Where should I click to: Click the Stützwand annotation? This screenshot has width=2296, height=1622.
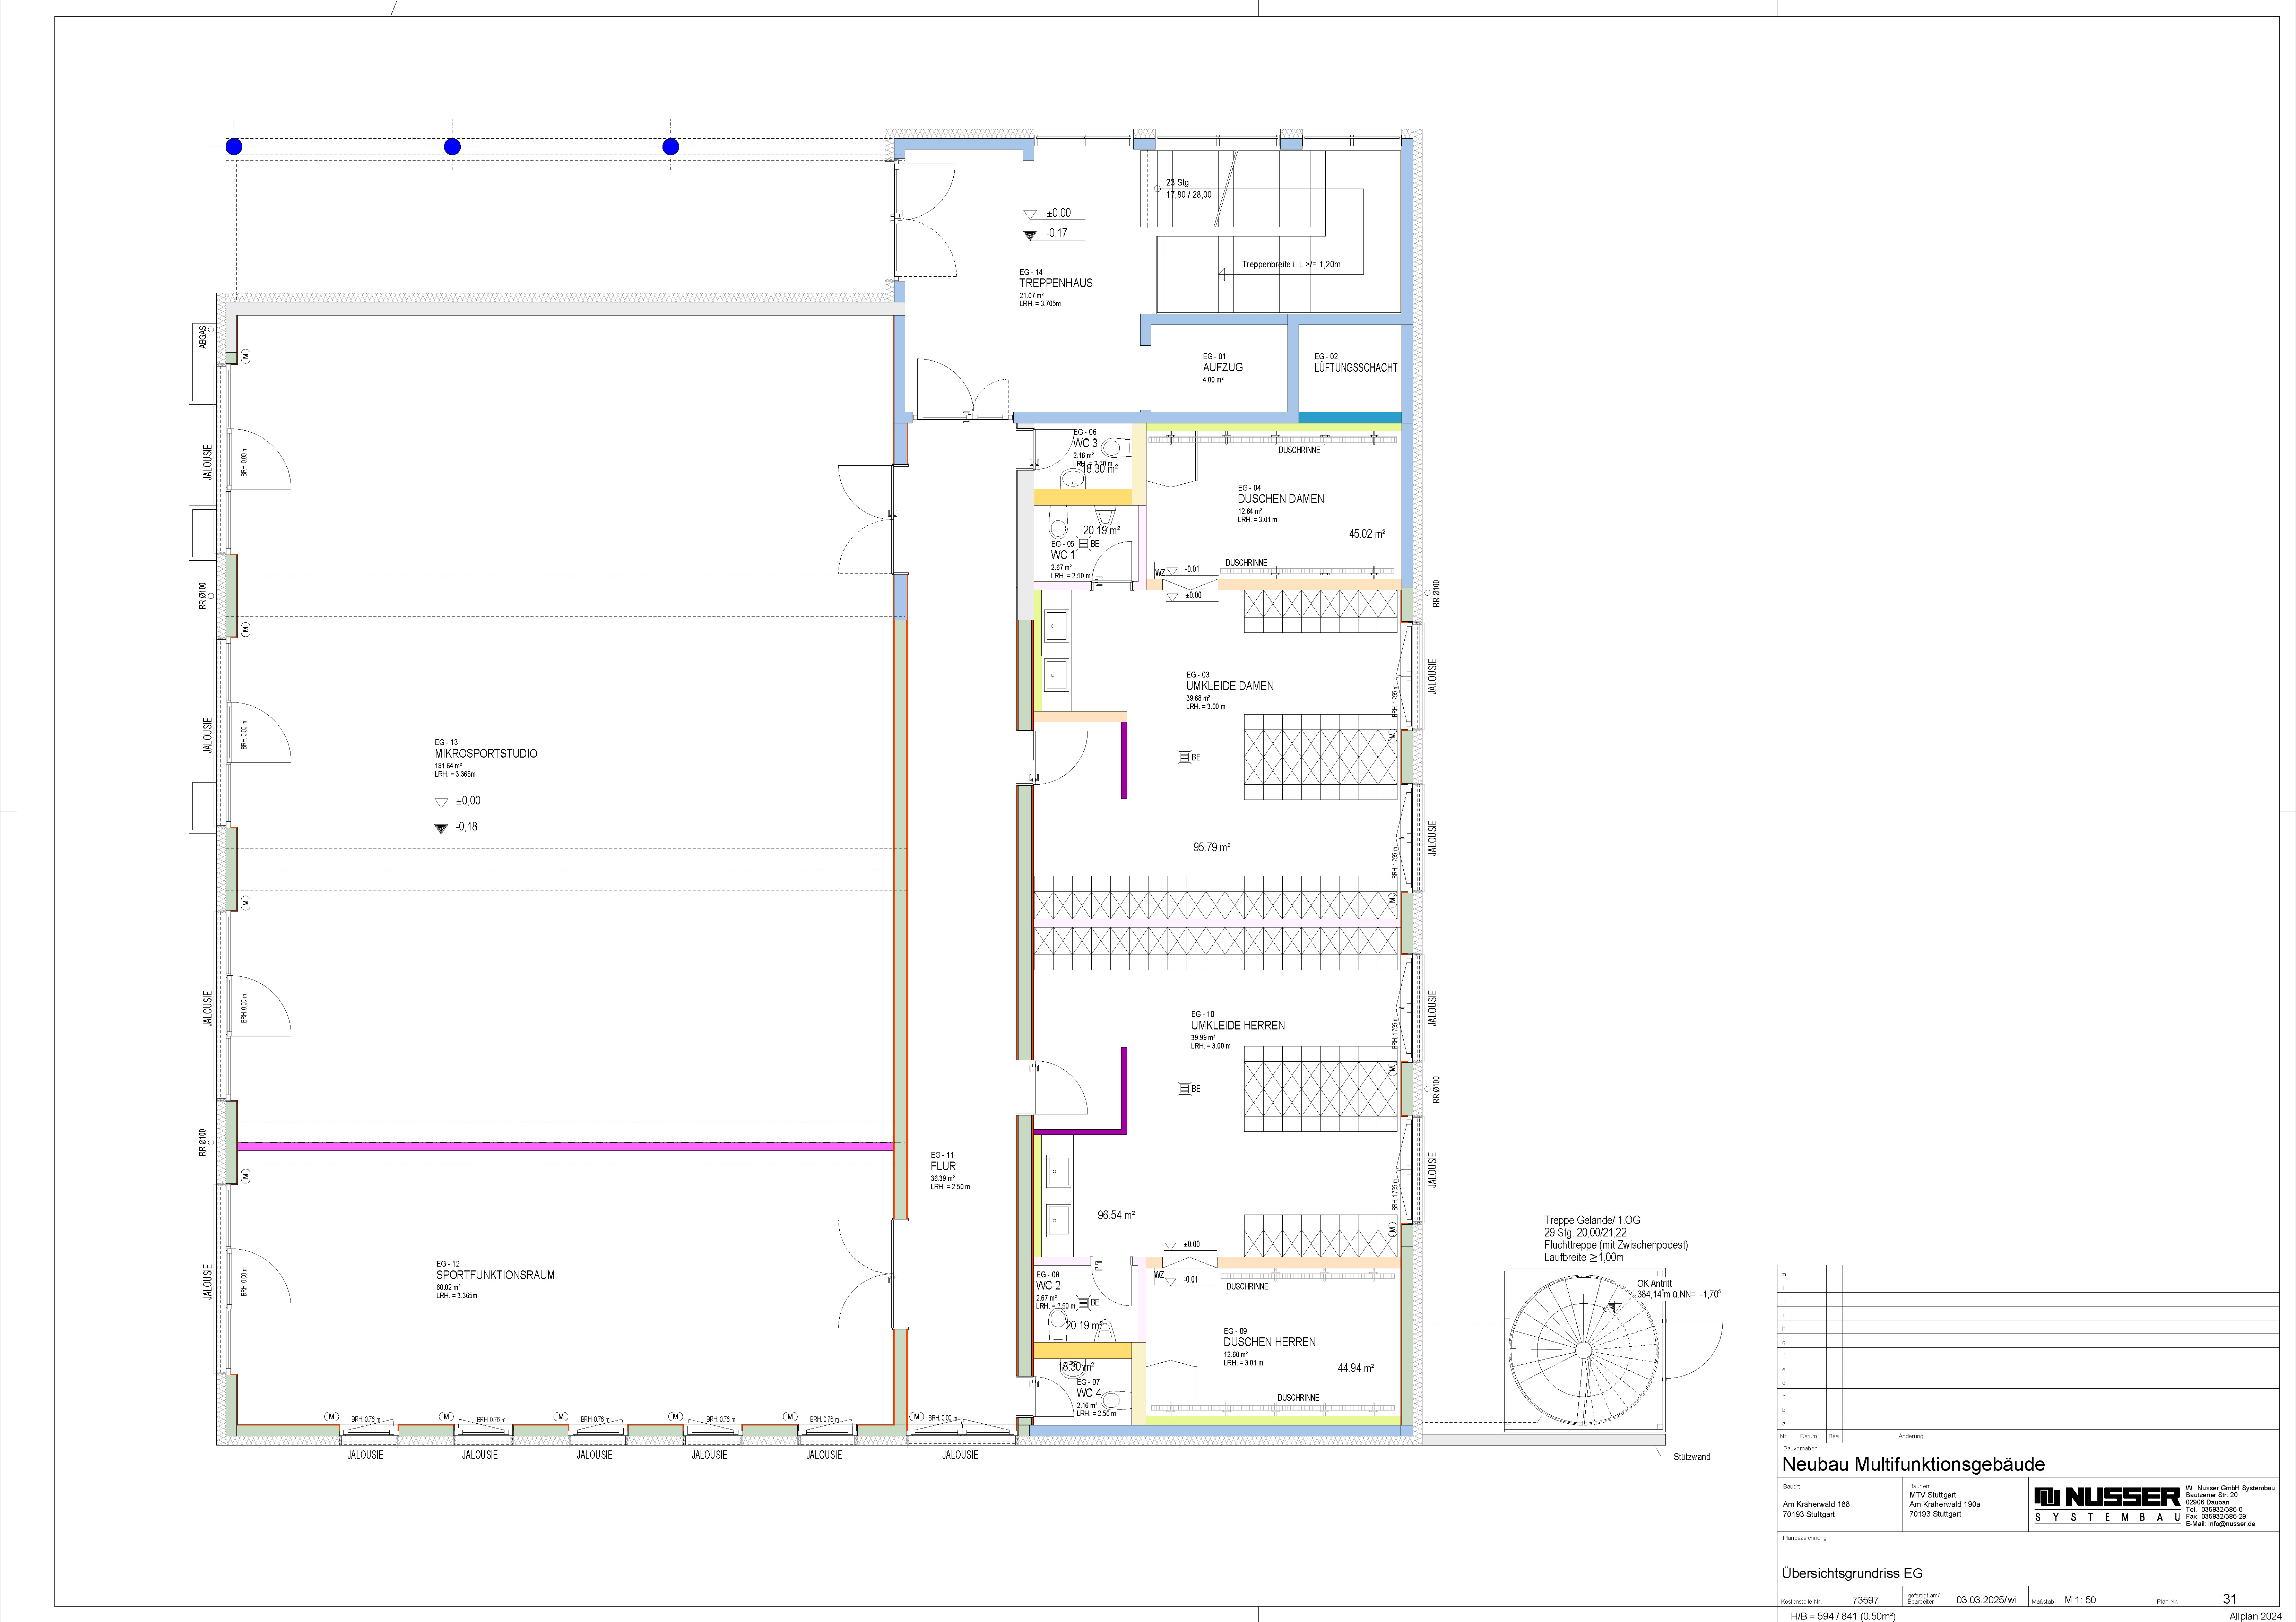pos(1692,1457)
